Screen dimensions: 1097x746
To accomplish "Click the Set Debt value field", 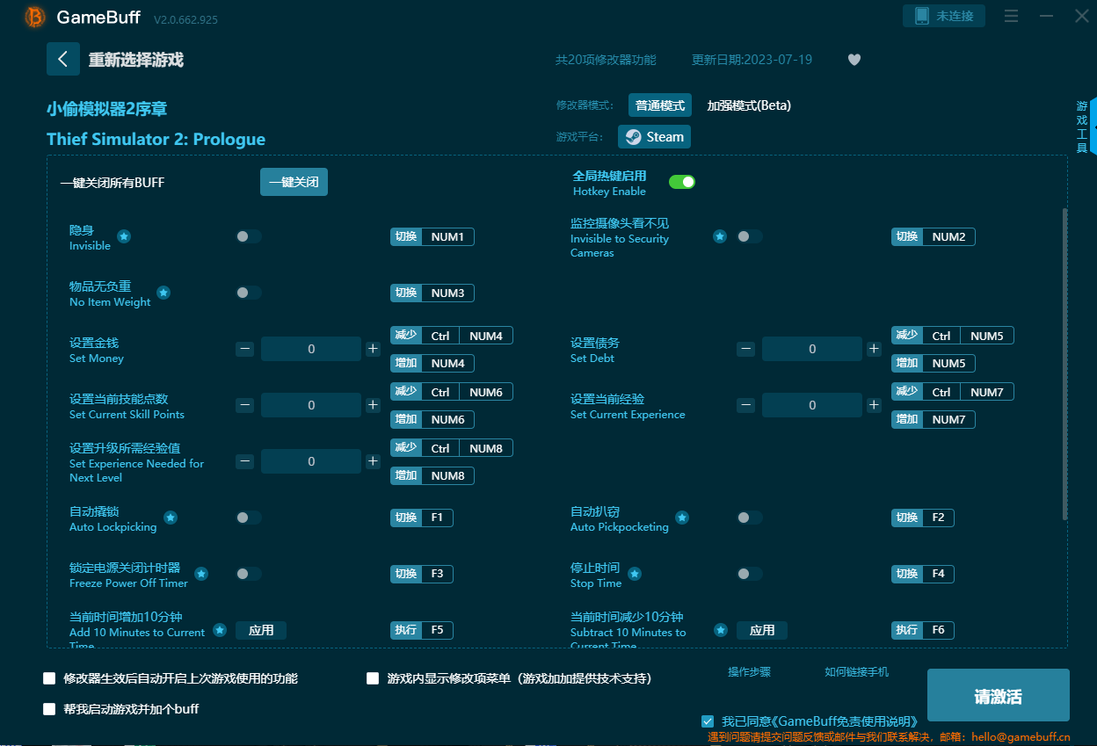I will pyautogui.click(x=812, y=349).
